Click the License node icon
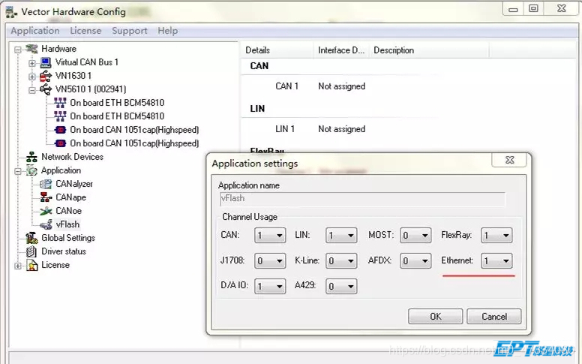The width and height of the screenshot is (582, 364). tap(32, 265)
